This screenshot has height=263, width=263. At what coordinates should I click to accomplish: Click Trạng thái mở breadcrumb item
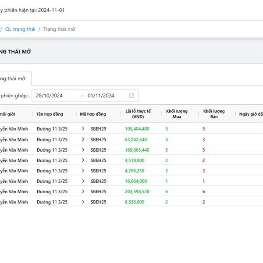[x=59, y=29]
